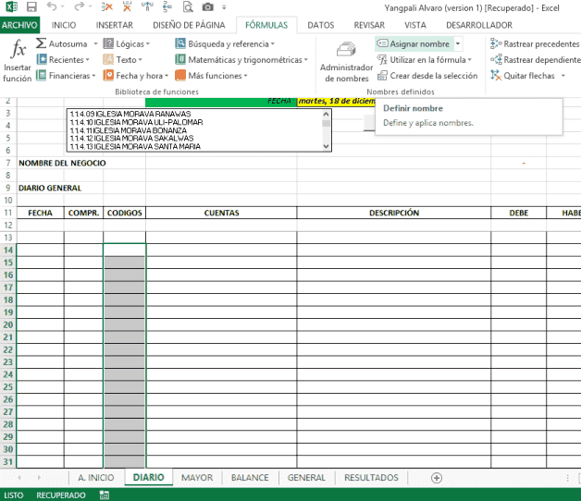Click the list box scroll up arrow
The height and width of the screenshot is (501, 581).
pos(326,114)
